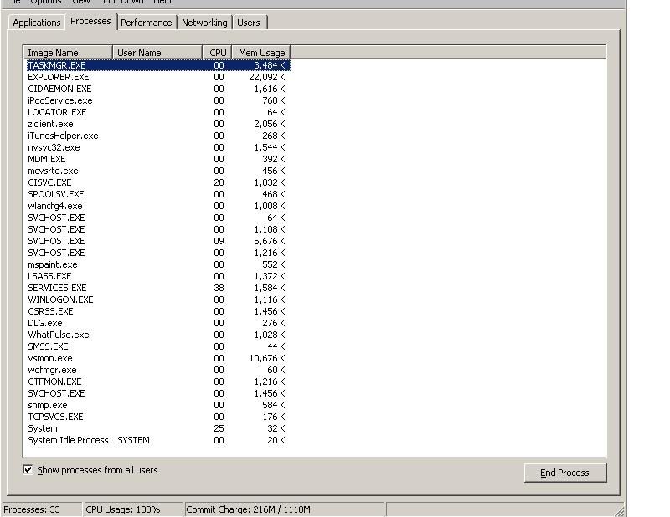Screen dimensions: 670x517
Task: Click the Processes: 33 status entry
Action: click(42, 509)
